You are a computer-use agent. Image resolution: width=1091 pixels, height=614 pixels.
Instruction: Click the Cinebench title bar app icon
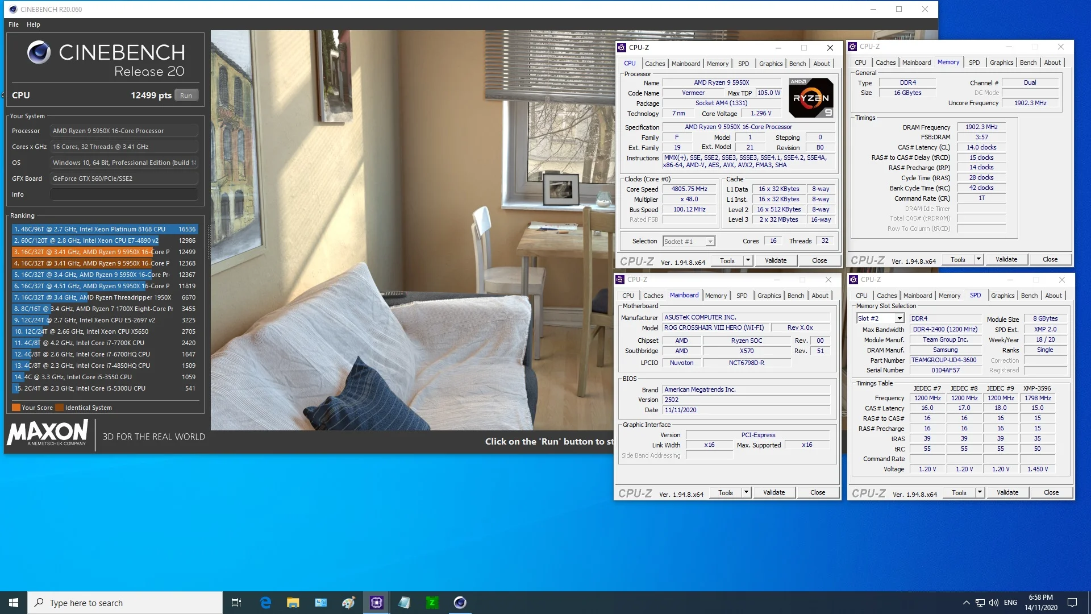[13, 9]
